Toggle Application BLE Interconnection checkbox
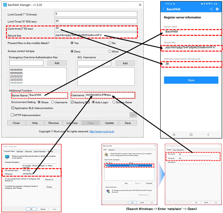 [x=13, y=108]
